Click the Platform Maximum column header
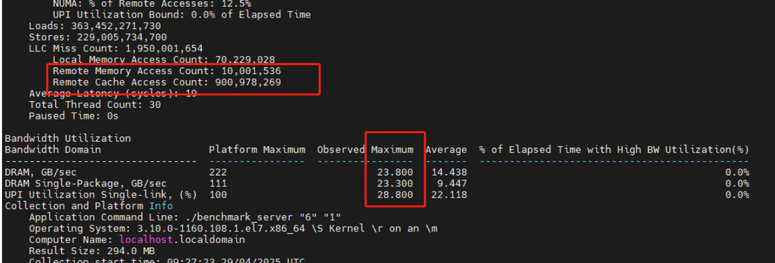 coord(257,149)
